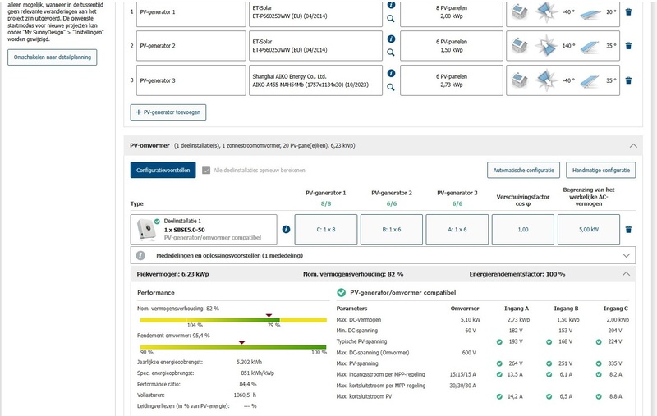Click 'Omschakelen naar detailplanning' button

pyautogui.click(x=53, y=57)
